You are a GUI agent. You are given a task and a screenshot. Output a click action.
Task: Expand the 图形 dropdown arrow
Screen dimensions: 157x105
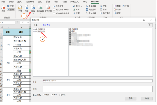point(82,6)
